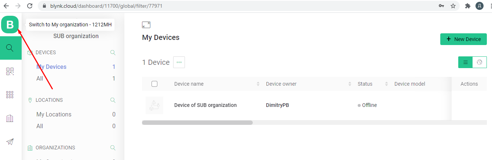Click the browser back arrow
492x160 pixels.
(6, 6)
